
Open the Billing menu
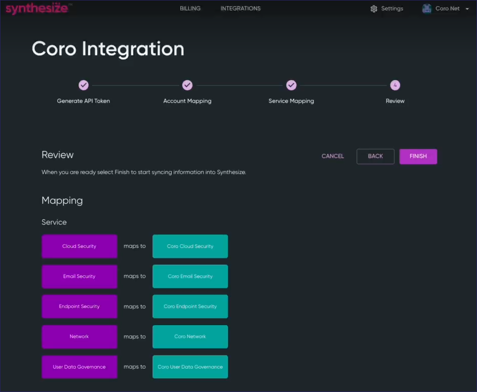(190, 9)
